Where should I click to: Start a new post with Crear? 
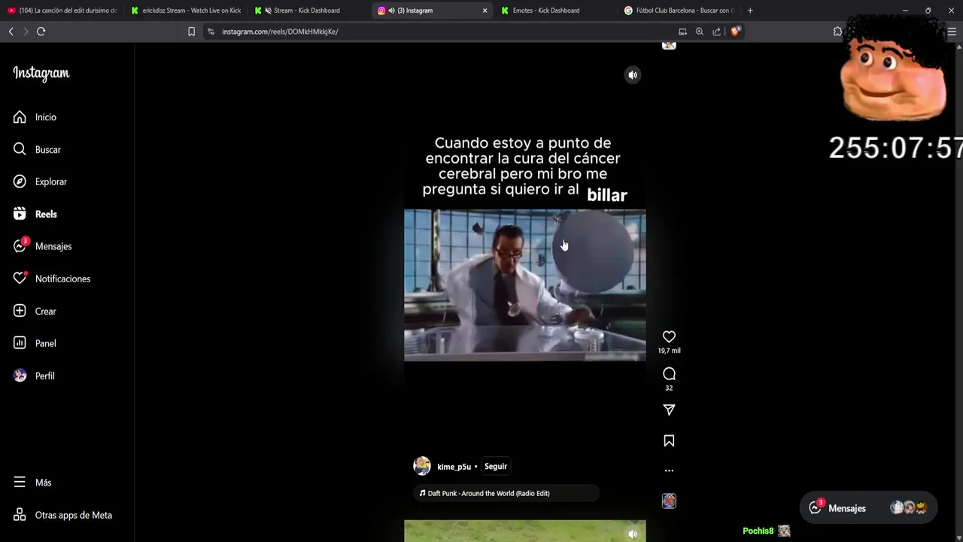35,311
